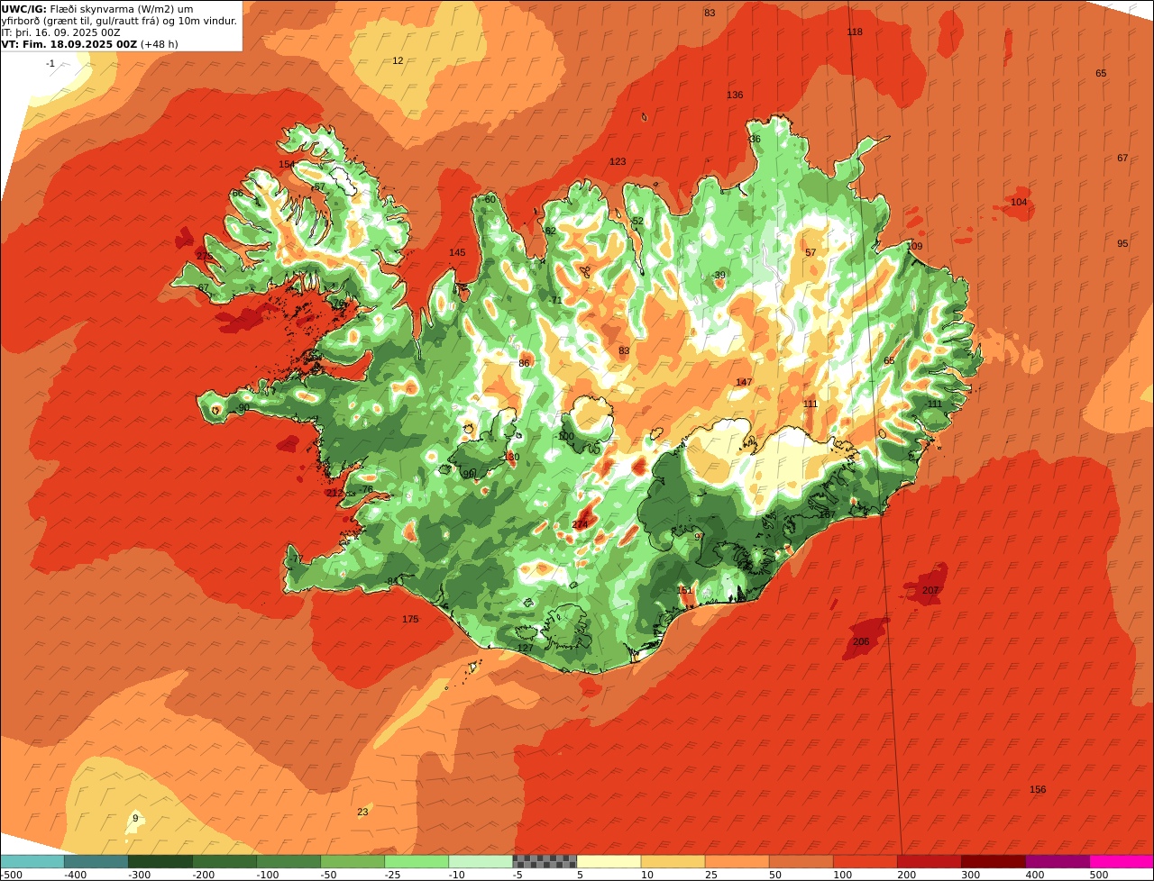Viewport: 1154px width, 881px height.
Task: Click the legend swatch between -100 and -50
Action: click(288, 861)
